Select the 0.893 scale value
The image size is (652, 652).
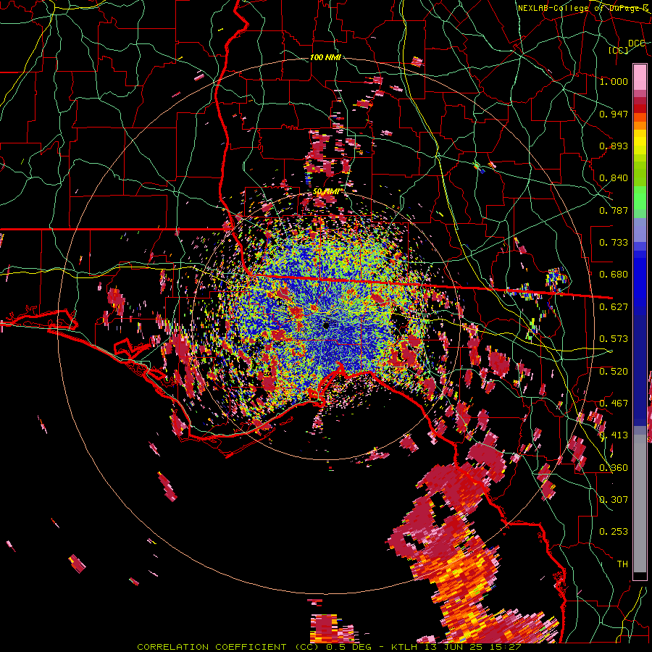(x=614, y=146)
